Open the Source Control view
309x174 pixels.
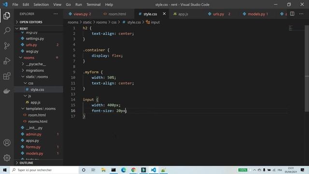tap(7, 46)
